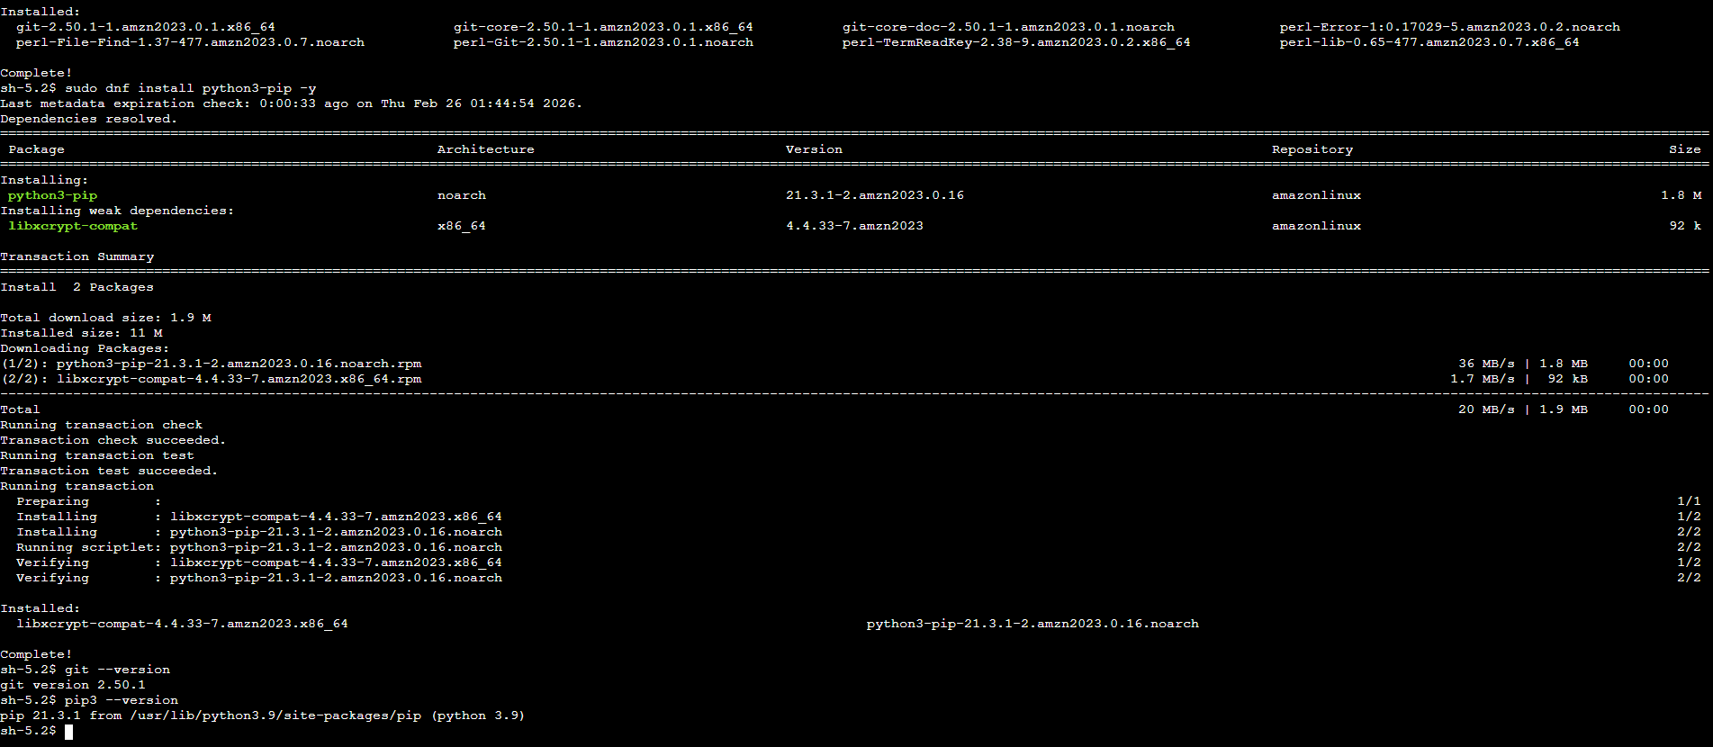Image resolution: width=1713 pixels, height=747 pixels.
Task: Click the '1.8 M' size value
Action: tap(1681, 195)
